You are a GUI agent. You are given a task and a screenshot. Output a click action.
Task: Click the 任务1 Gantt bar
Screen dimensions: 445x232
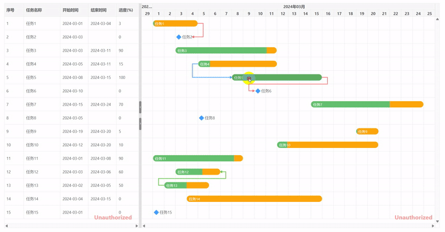pyautogui.click(x=175, y=23)
